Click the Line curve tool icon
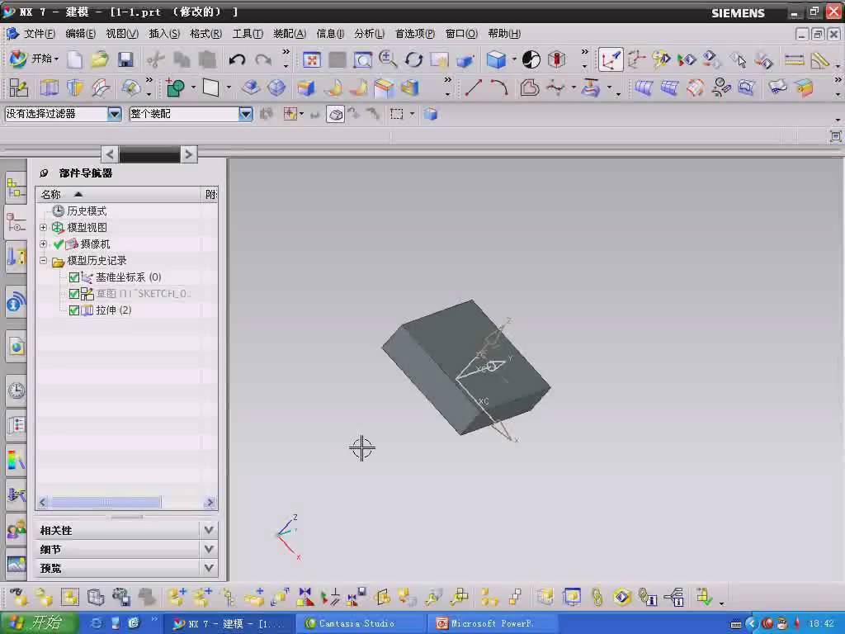Image resolution: width=845 pixels, height=634 pixels. 473,88
